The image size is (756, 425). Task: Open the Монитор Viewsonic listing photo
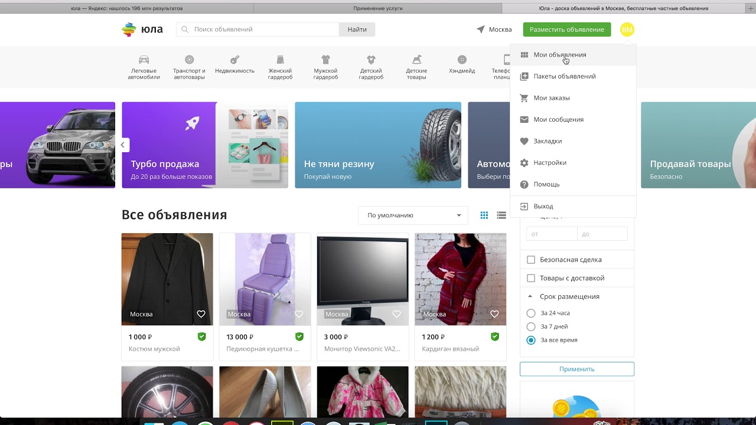click(x=363, y=279)
